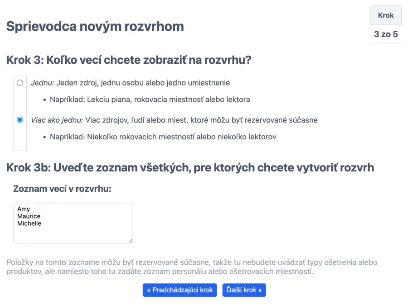
Task: Click the "Jednu: Jeden zdroj" option label
Action: (130, 83)
